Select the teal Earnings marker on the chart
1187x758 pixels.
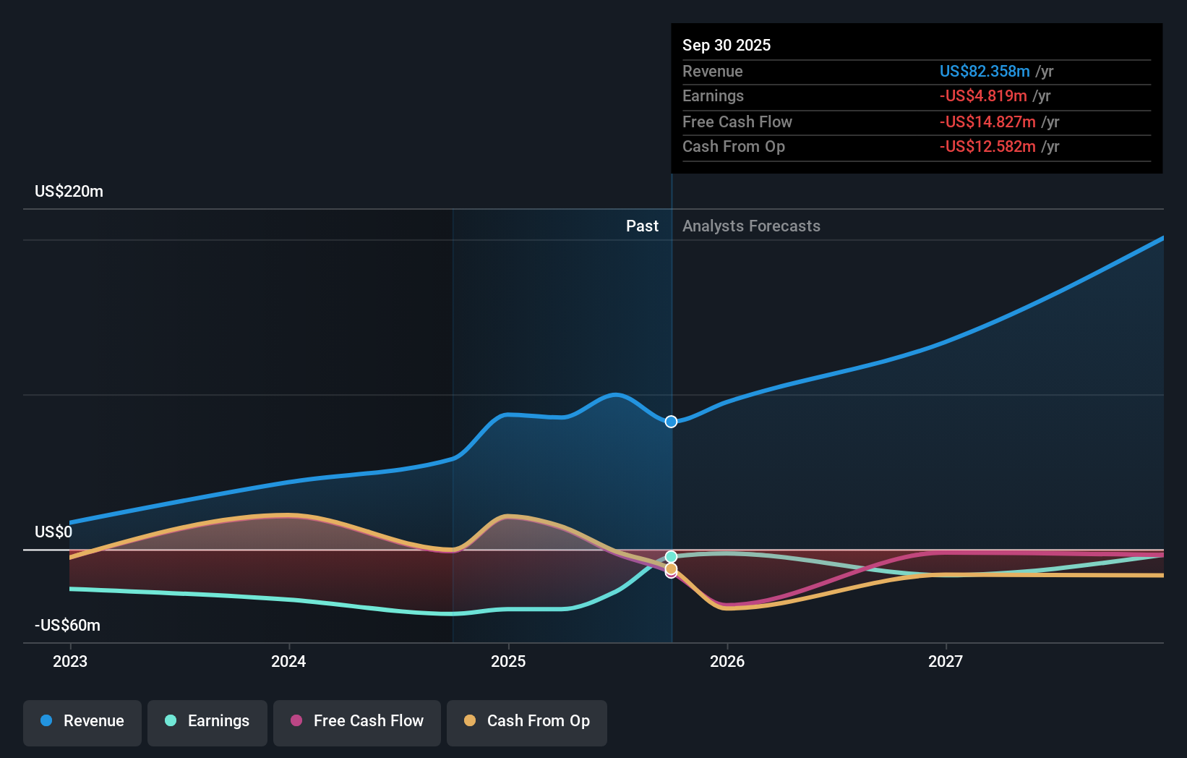[x=671, y=557]
